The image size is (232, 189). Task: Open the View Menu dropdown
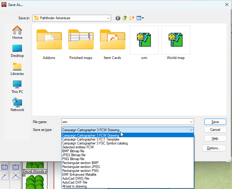pos(140,18)
